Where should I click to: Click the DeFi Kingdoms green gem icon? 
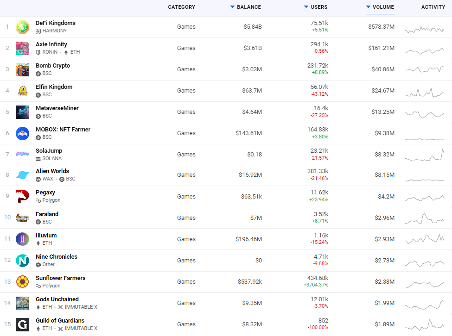coord(23,27)
